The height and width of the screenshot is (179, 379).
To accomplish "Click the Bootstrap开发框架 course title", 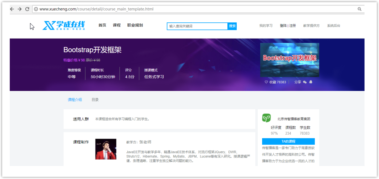I will (x=92, y=50).
